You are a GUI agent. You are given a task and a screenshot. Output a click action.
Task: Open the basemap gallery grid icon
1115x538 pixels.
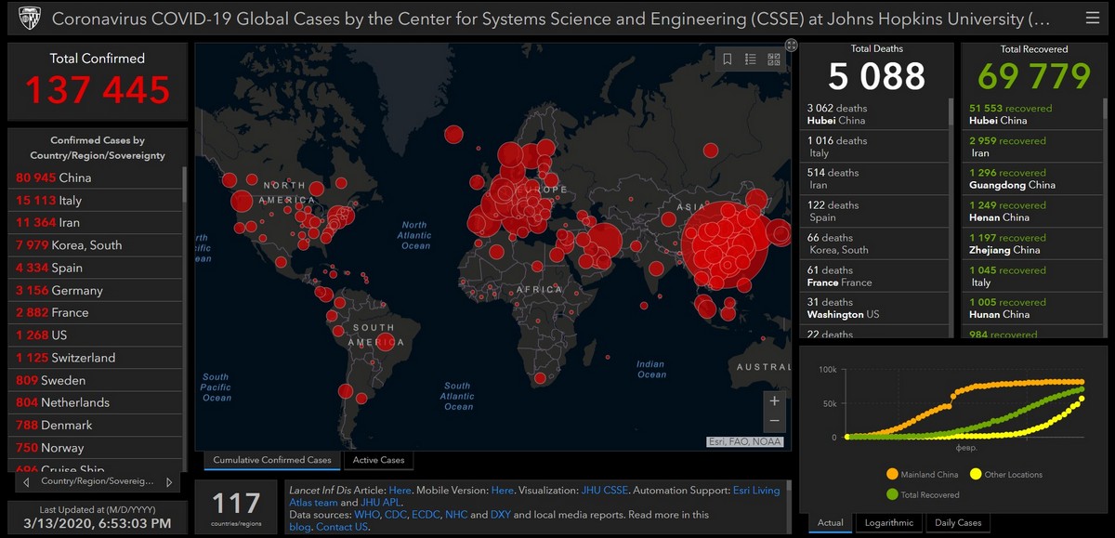(x=774, y=59)
